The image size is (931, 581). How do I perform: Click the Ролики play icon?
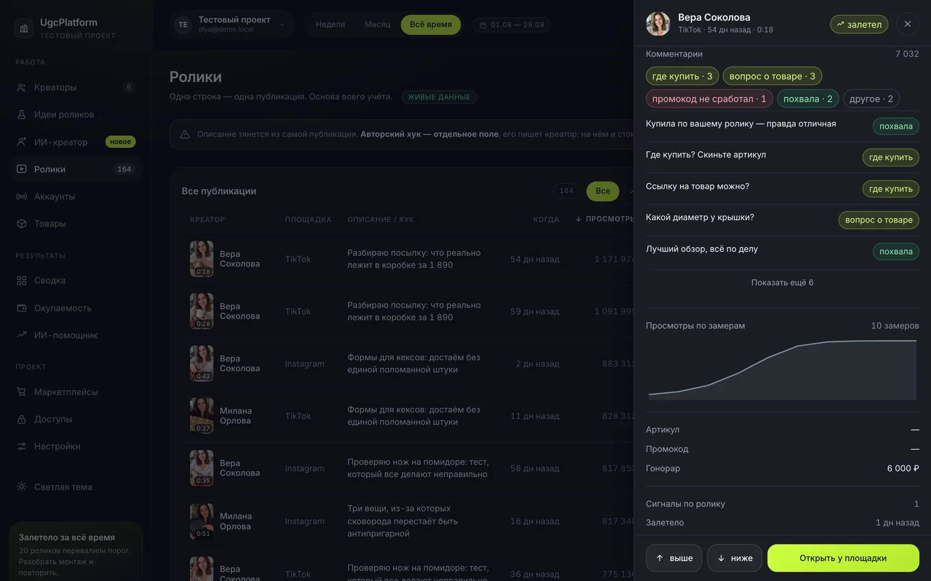[22, 169]
